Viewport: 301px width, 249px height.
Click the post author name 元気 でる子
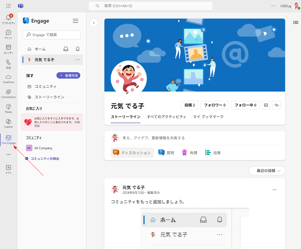point(134,187)
